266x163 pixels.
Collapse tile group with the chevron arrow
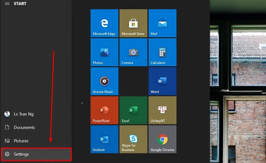tap(82, 103)
